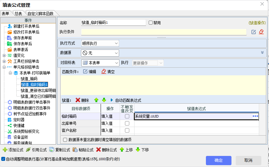Switch to the 总表 tab

point(18,13)
